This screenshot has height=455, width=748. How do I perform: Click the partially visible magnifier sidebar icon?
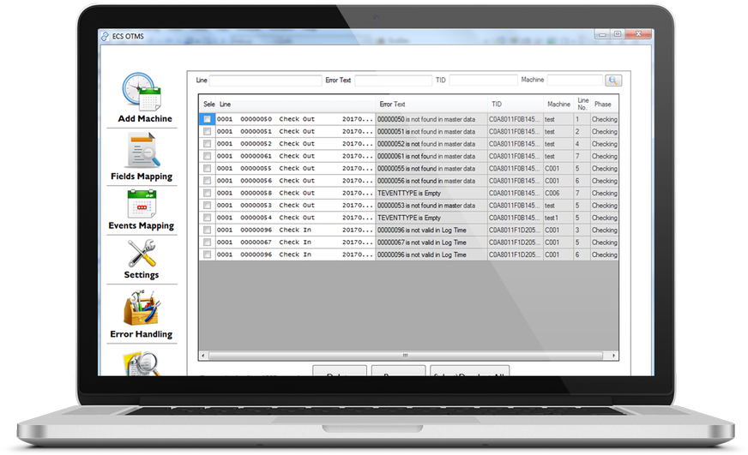(142, 364)
